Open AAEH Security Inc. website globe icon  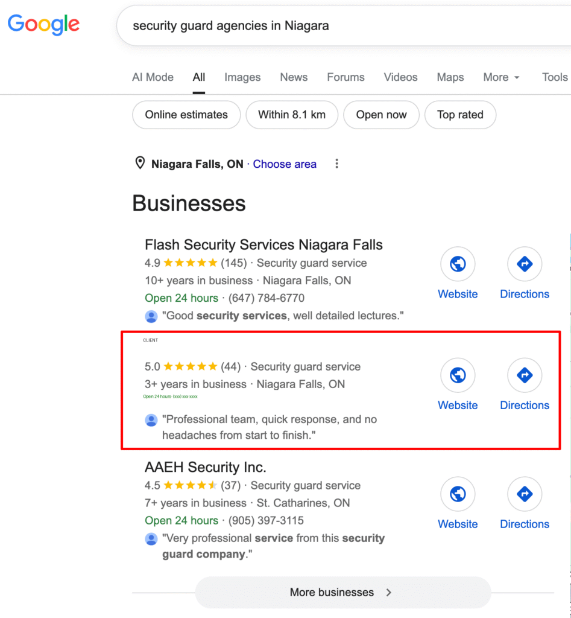point(458,494)
